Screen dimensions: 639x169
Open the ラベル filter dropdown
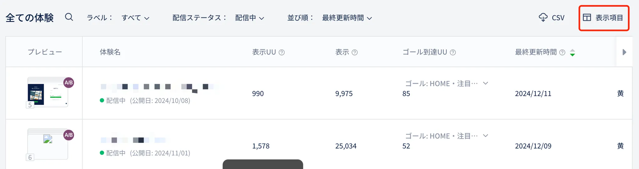(x=135, y=18)
